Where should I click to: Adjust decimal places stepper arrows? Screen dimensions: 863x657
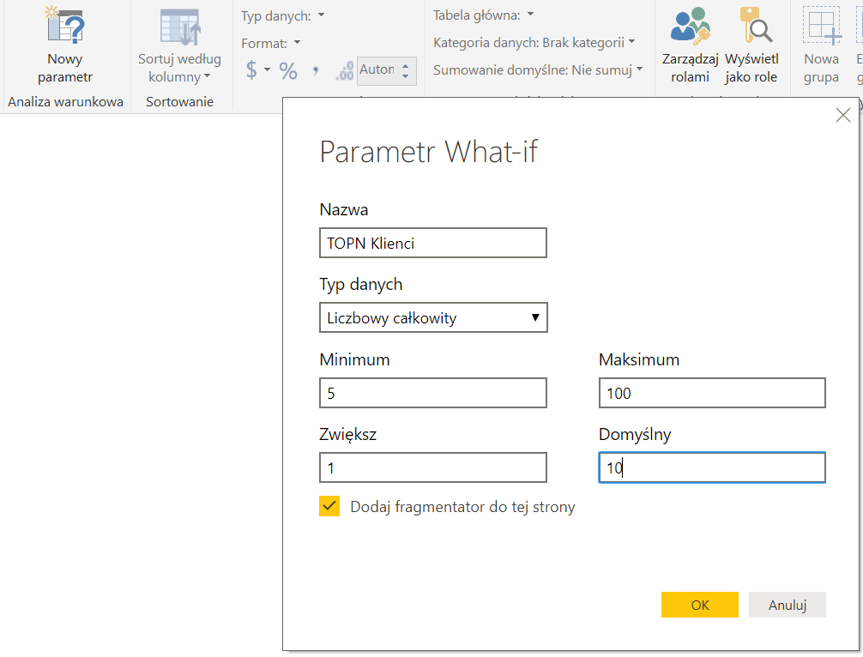406,70
